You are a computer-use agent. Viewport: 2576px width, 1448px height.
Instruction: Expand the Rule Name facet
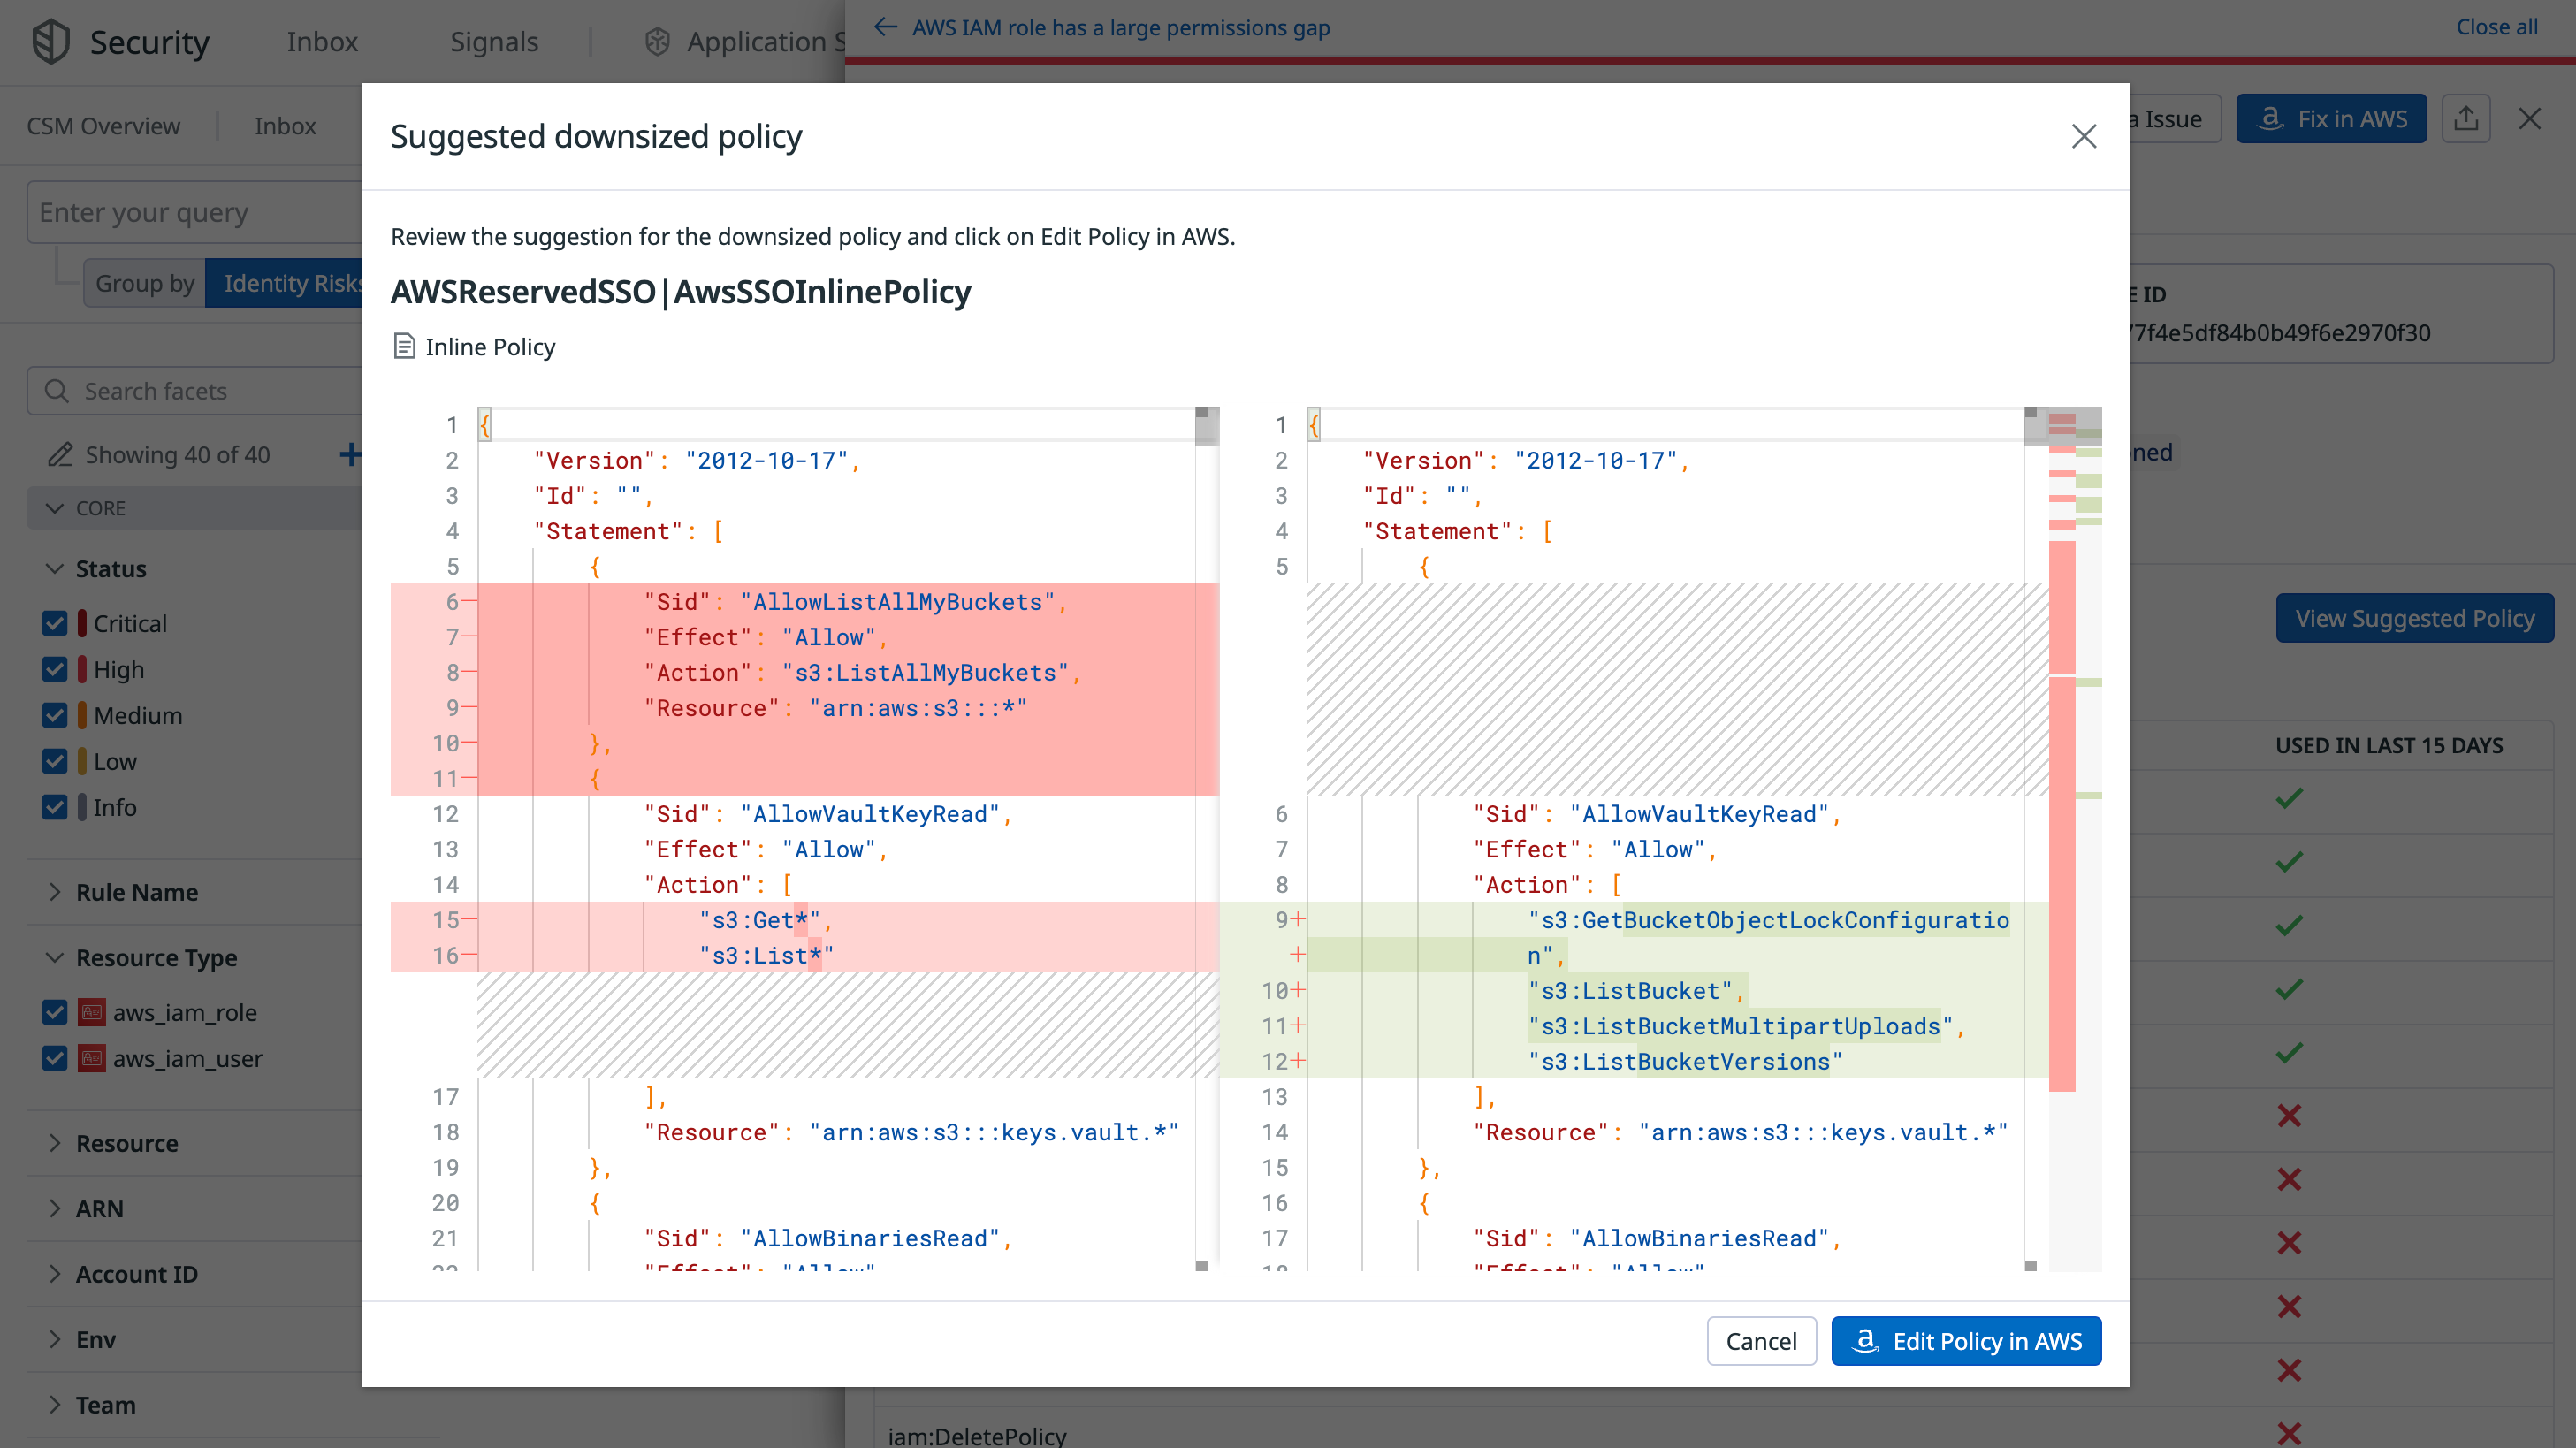click(55, 892)
